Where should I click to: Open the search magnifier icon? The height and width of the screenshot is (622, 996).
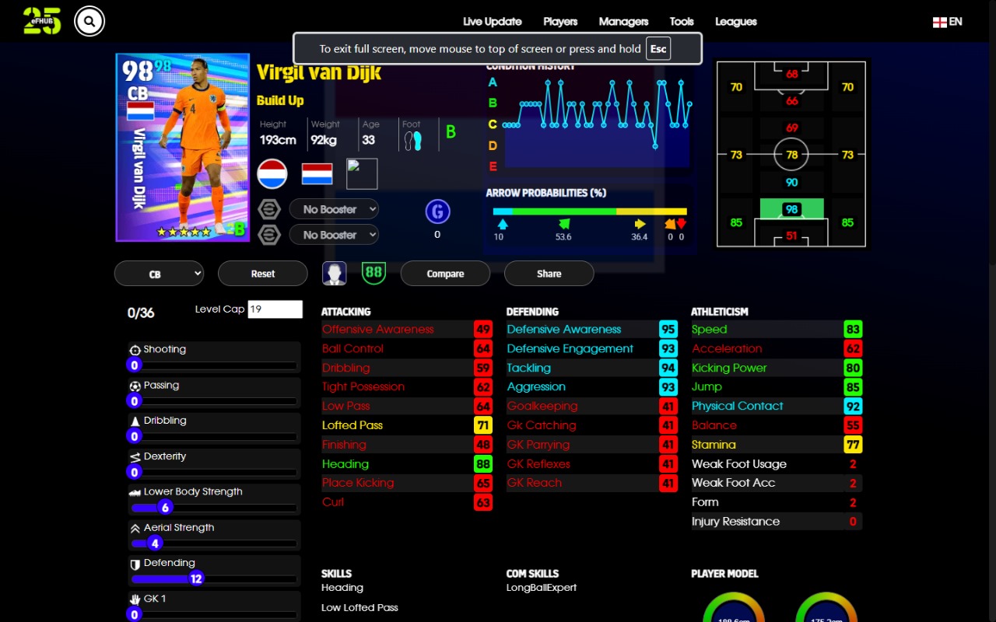pyautogui.click(x=89, y=21)
